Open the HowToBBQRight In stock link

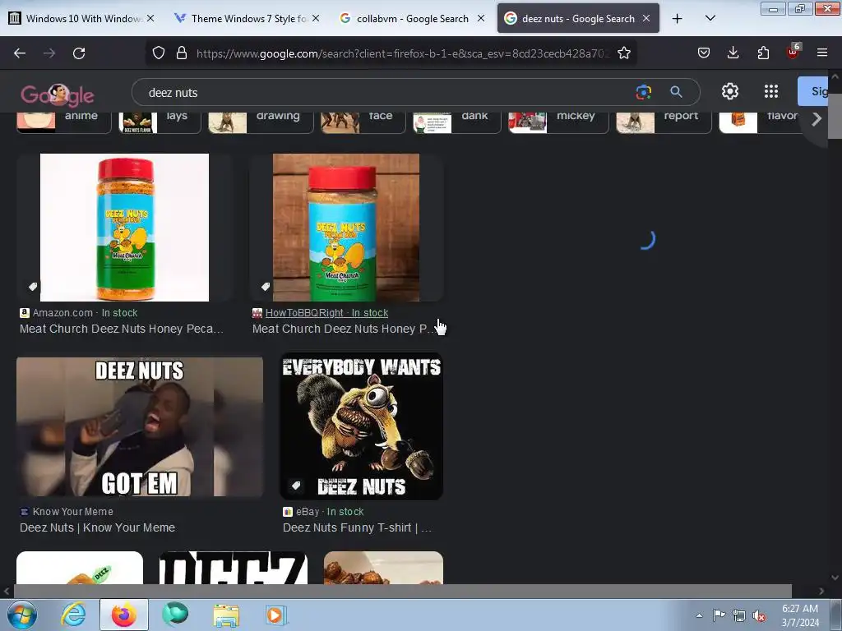click(326, 313)
